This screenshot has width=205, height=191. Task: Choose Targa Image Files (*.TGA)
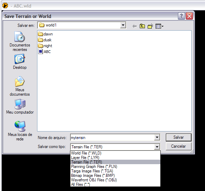click(115, 171)
